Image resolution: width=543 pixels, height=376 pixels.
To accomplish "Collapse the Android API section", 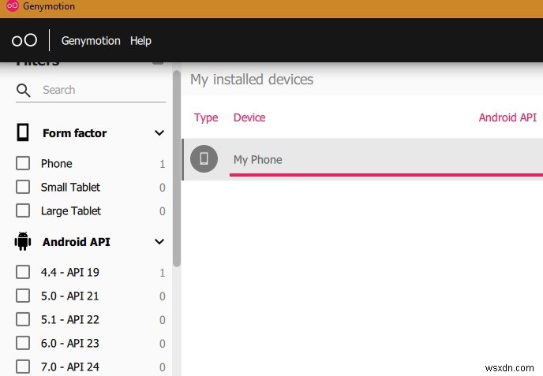I will (159, 241).
